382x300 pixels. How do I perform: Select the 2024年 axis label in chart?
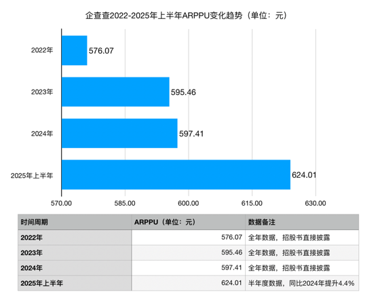[x=42, y=134]
